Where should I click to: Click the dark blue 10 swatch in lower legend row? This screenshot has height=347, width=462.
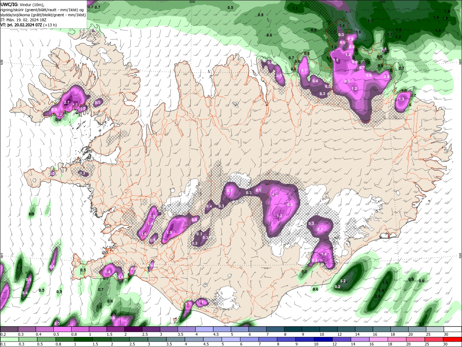pyautogui.click(x=323, y=339)
